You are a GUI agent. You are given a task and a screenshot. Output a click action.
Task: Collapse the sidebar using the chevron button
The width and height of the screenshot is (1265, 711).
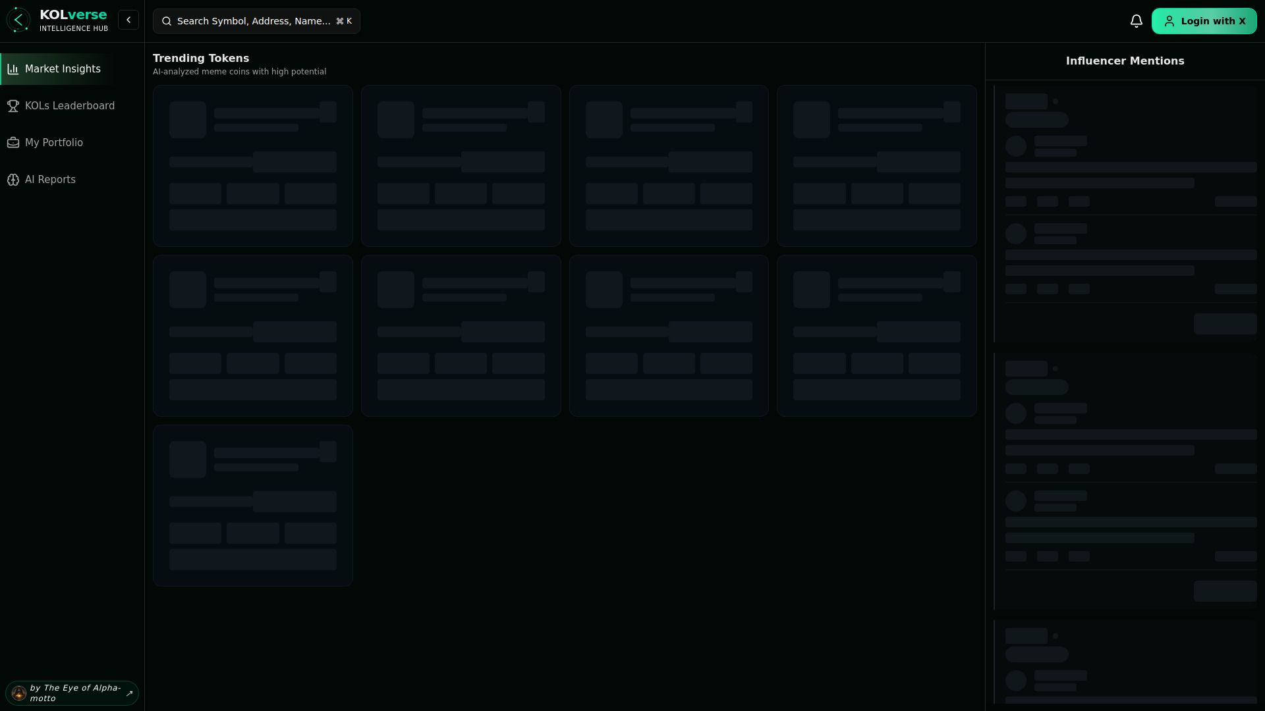pos(128,20)
